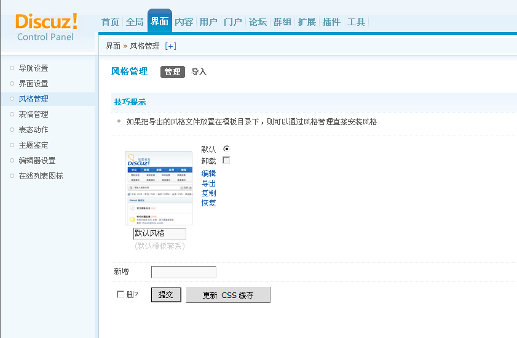Open the 群组 top menu
This screenshot has height=338, width=517.
[x=282, y=22]
